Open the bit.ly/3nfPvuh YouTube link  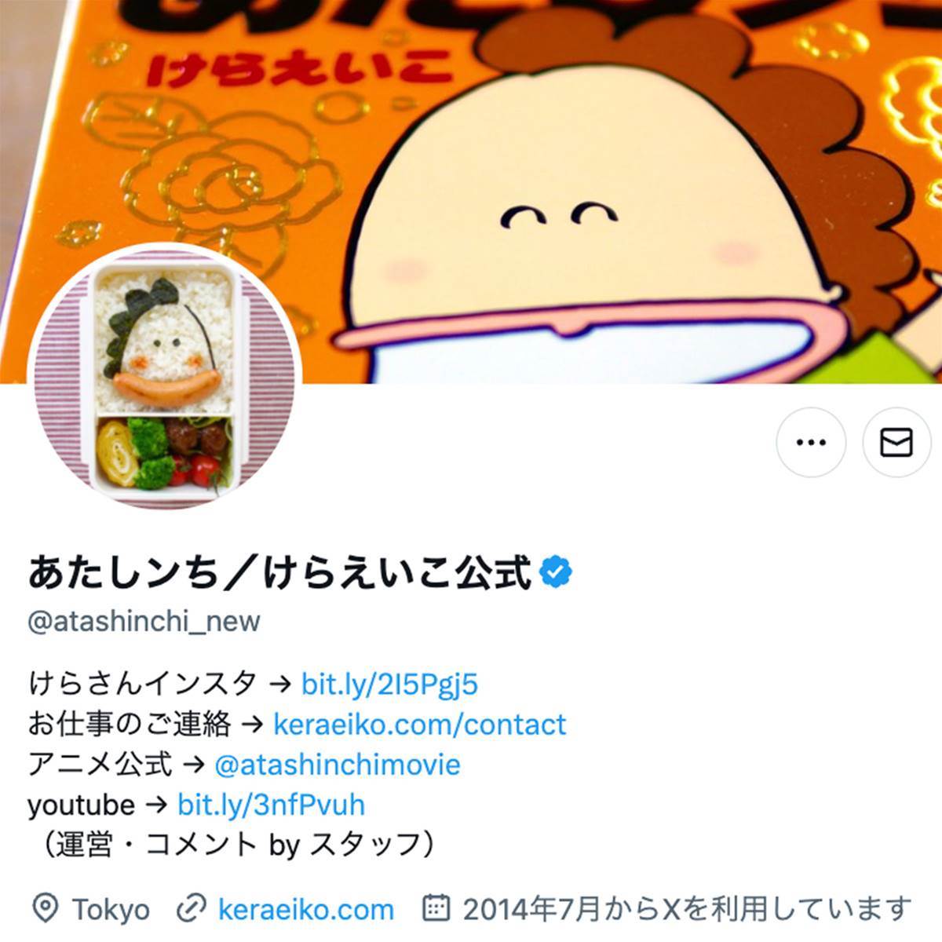[271, 805]
